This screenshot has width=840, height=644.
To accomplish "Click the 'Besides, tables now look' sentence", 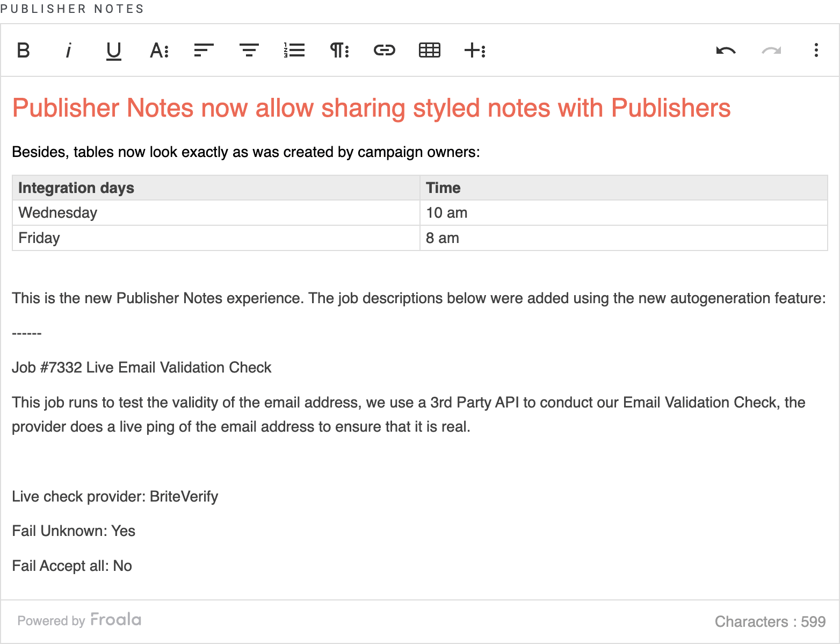I will click(x=246, y=152).
